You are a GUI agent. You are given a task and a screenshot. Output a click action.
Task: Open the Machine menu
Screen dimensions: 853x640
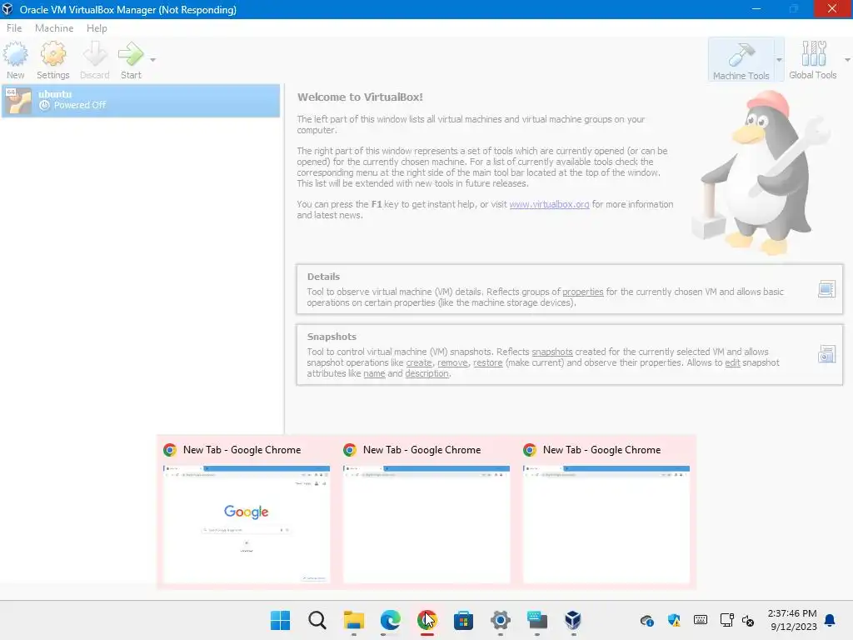(x=54, y=28)
